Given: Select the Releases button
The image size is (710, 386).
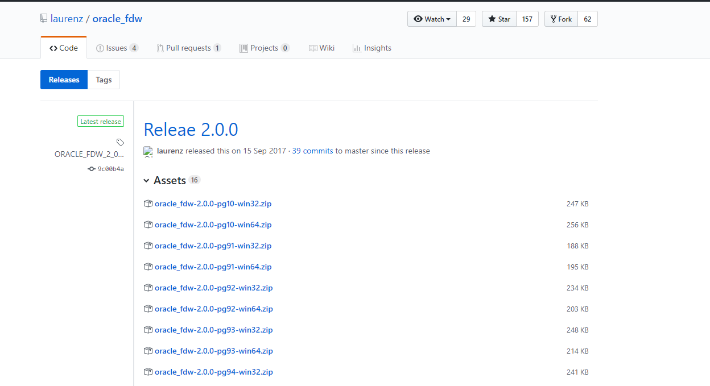Looking at the screenshot, I should [64, 80].
